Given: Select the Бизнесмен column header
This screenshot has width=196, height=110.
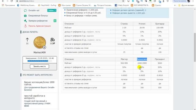Looking at the screenshot, I should [x=142, y=59].
